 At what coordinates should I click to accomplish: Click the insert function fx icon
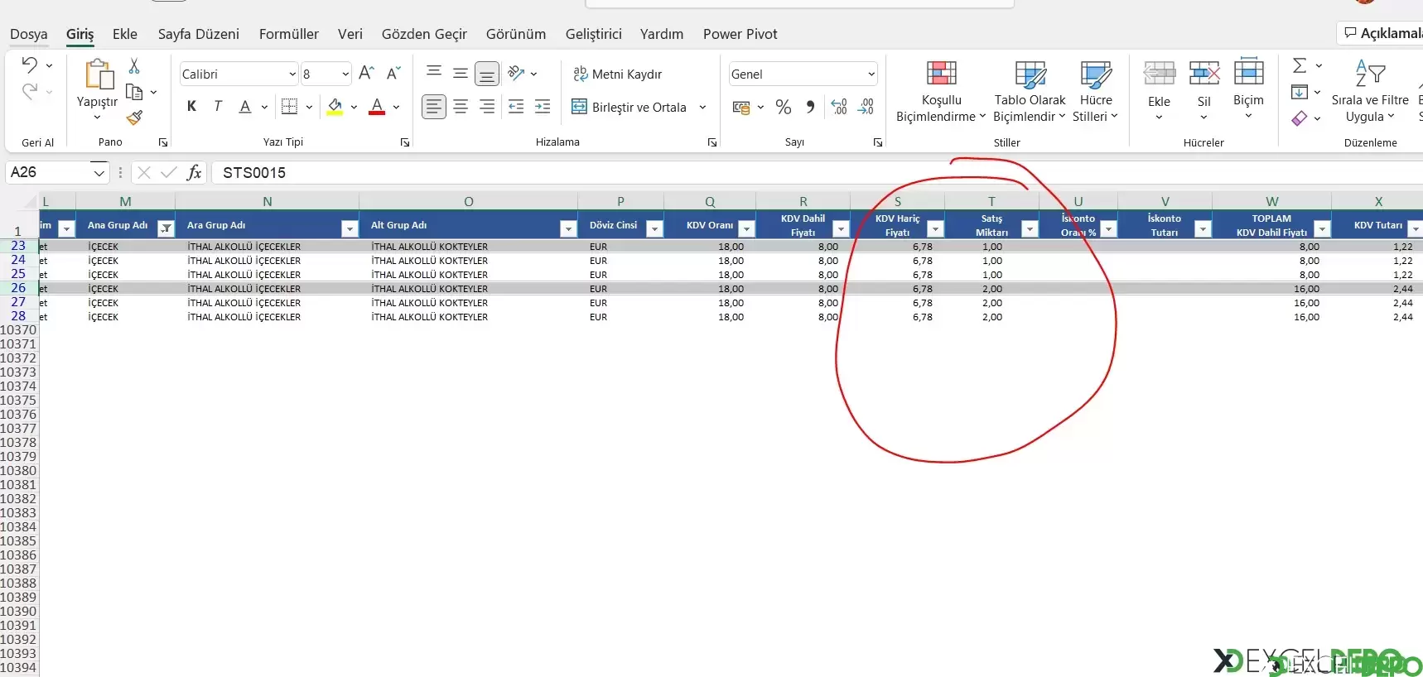tap(194, 172)
